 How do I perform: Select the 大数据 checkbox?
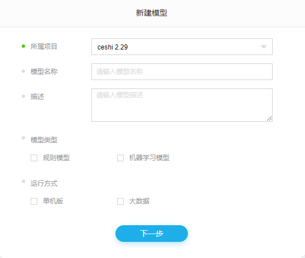coord(120,201)
